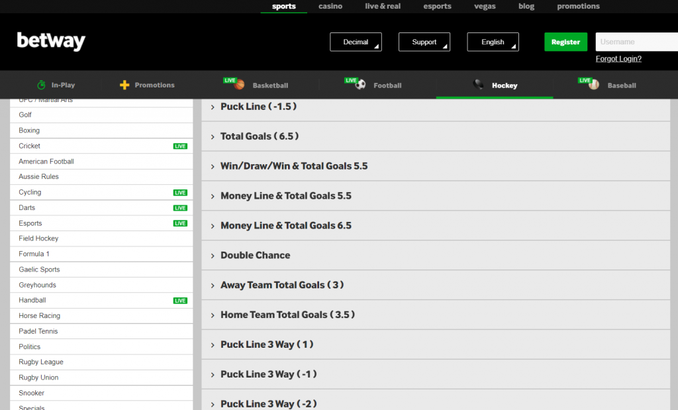Click the Baseball ball icon

[594, 85]
